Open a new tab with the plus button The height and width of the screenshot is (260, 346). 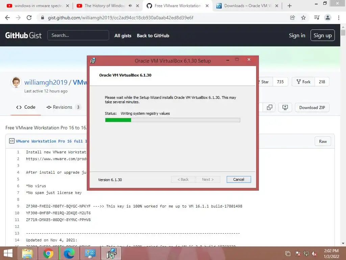pos(290,6)
